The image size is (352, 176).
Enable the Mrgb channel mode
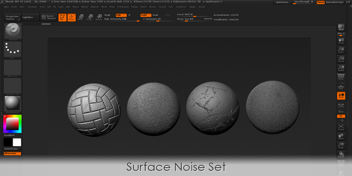click(x=107, y=15)
